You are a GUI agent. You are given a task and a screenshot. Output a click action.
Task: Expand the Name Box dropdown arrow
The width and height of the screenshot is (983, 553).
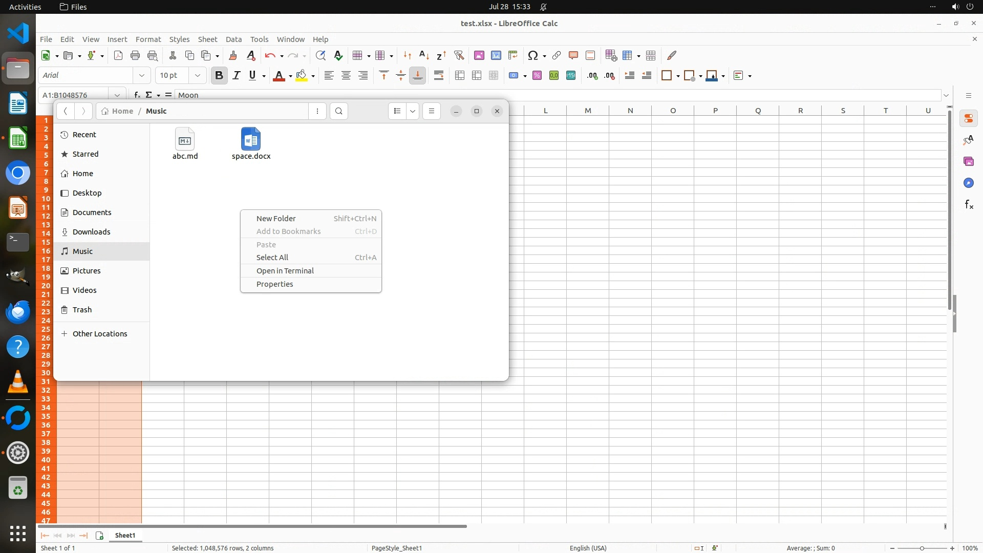(117, 95)
